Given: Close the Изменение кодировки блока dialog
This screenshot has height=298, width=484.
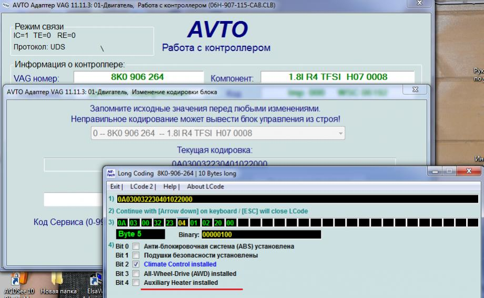Looking at the screenshot, I should (x=415, y=90).
